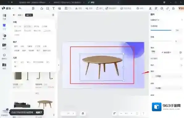
Task: Open the list view menu icon
Action: (x=53, y=15)
